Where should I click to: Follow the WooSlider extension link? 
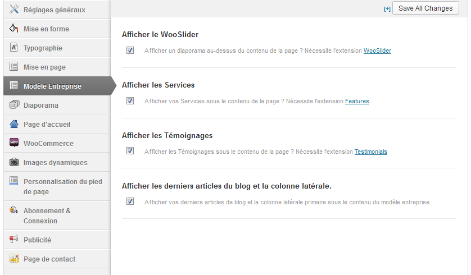(377, 51)
